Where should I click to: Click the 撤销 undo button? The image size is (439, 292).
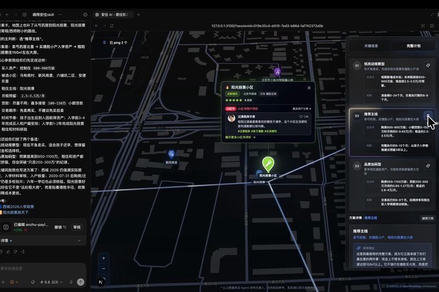click(60, 227)
